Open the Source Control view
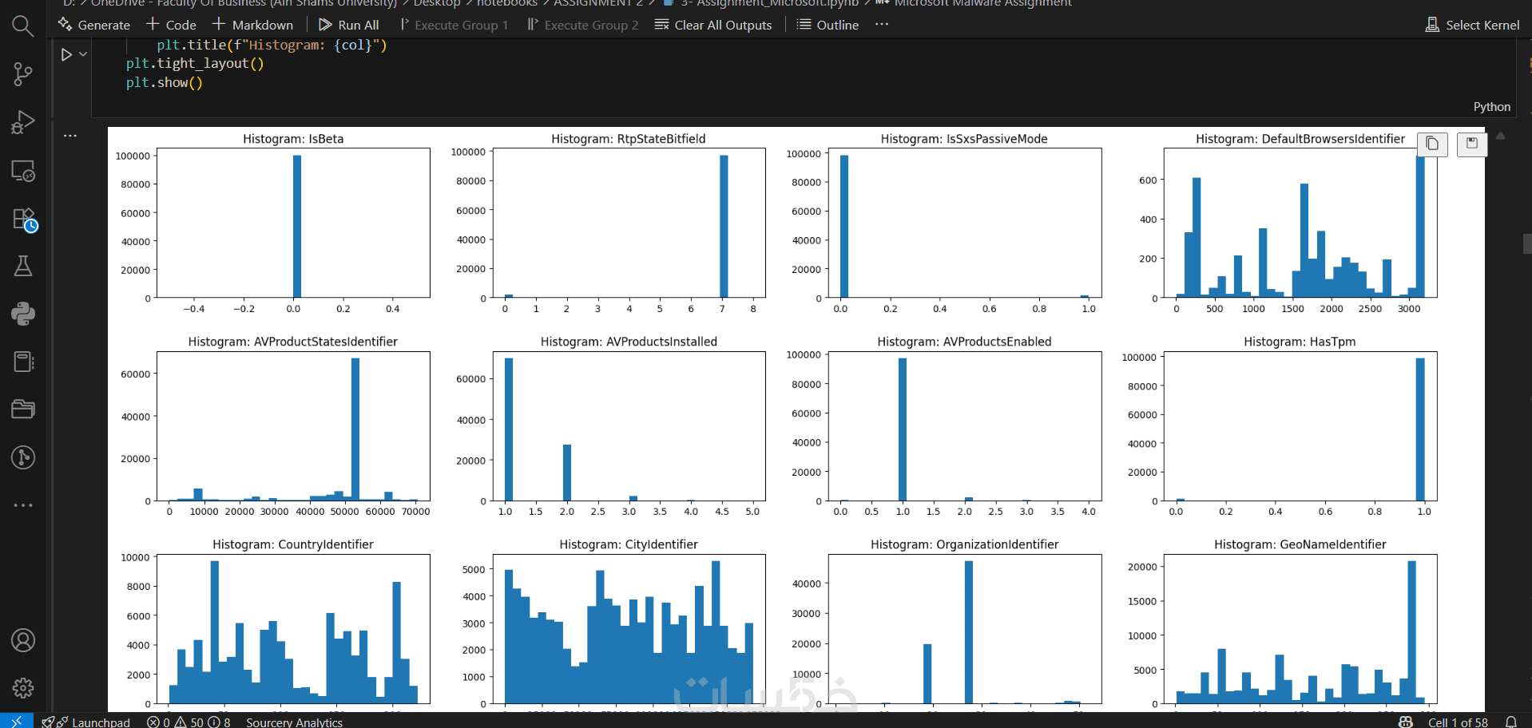Image resolution: width=1532 pixels, height=728 pixels. (x=23, y=74)
